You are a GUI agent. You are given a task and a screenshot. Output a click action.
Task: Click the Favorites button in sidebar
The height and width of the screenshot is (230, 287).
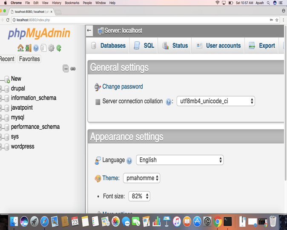[29, 59]
